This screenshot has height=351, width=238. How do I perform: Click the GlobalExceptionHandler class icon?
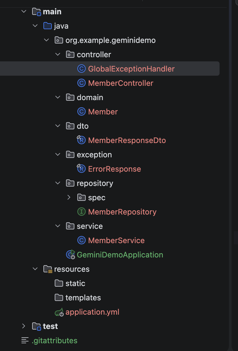[81, 69]
